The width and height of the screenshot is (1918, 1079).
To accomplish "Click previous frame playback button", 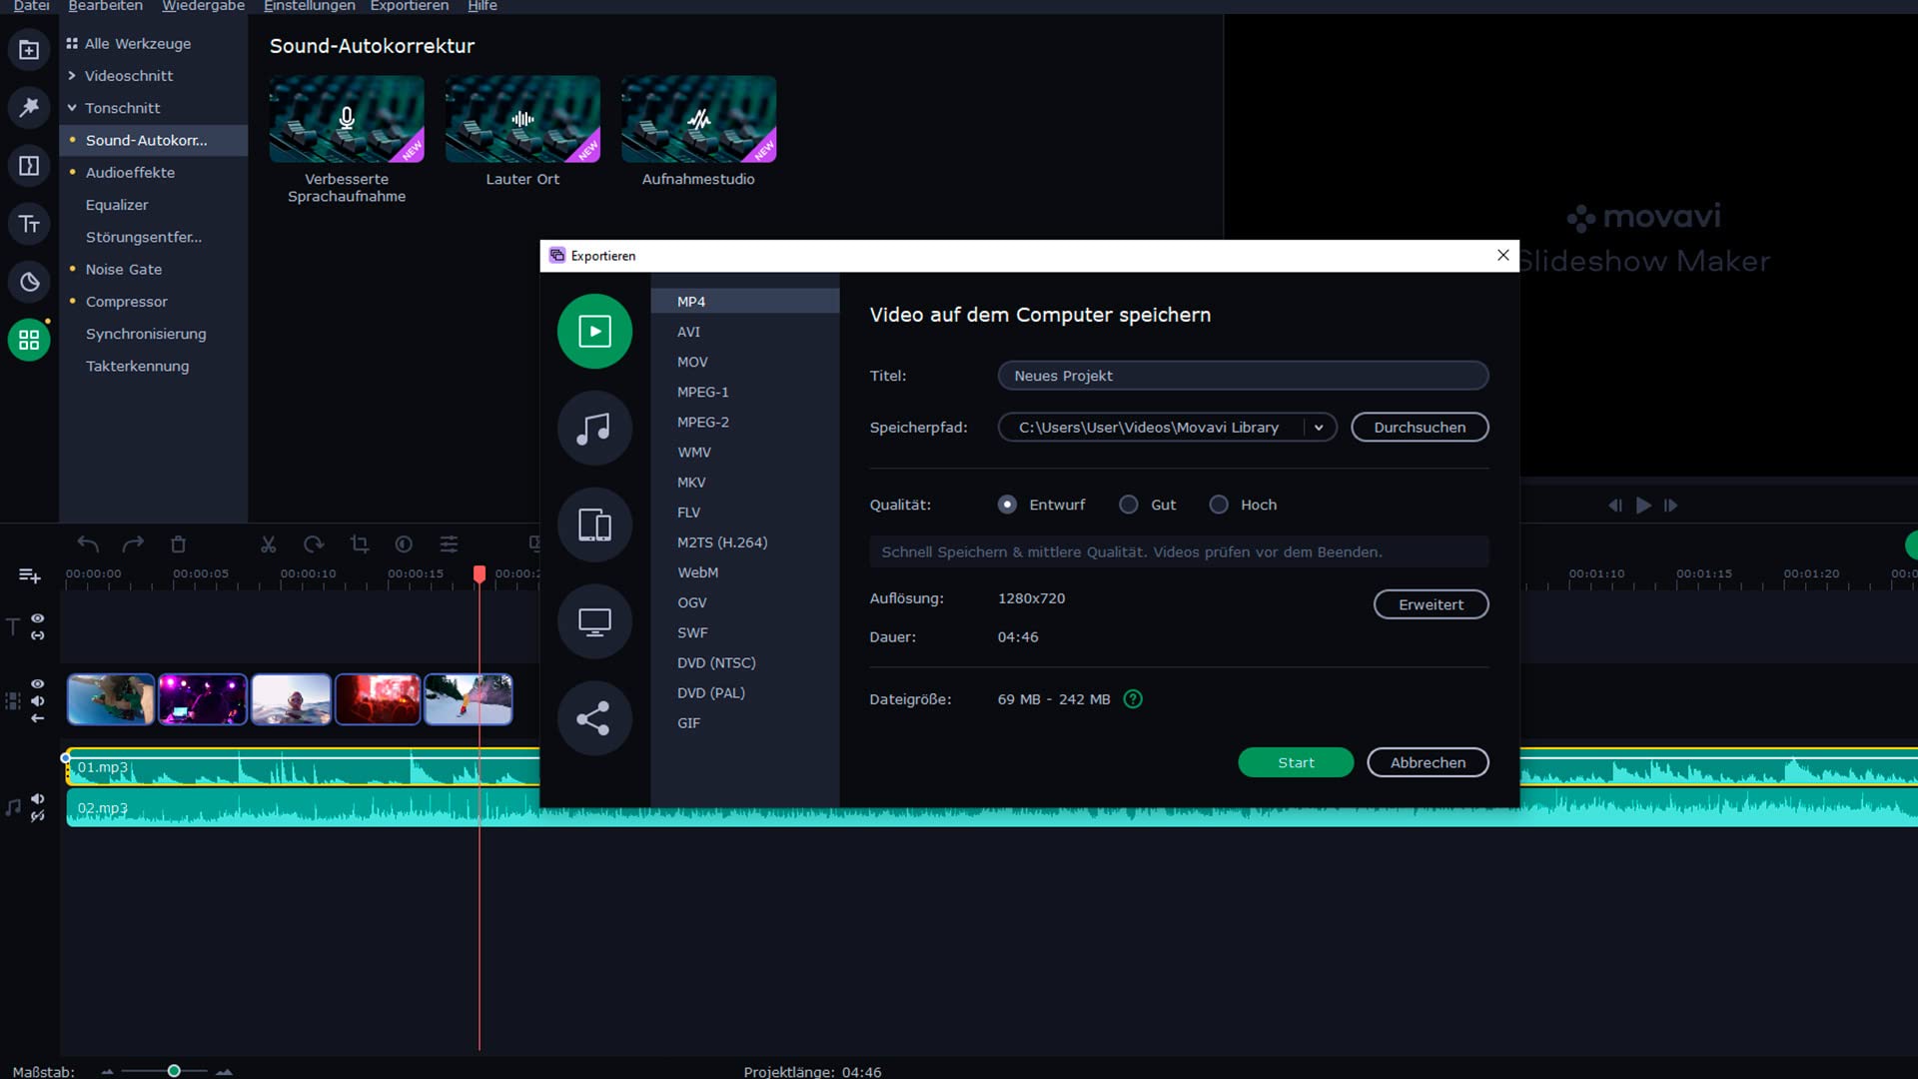I will 1614,506.
